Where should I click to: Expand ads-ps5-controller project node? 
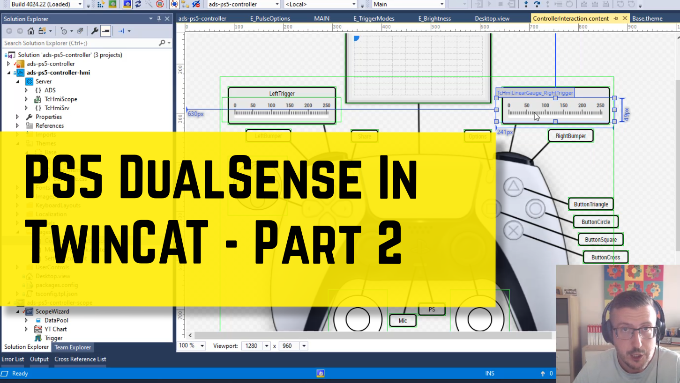click(x=8, y=64)
